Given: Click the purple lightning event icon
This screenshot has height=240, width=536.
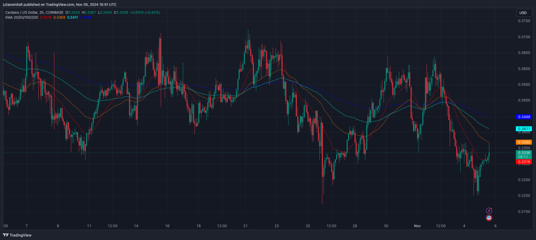Looking at the screenshot, I should point(489,211).
